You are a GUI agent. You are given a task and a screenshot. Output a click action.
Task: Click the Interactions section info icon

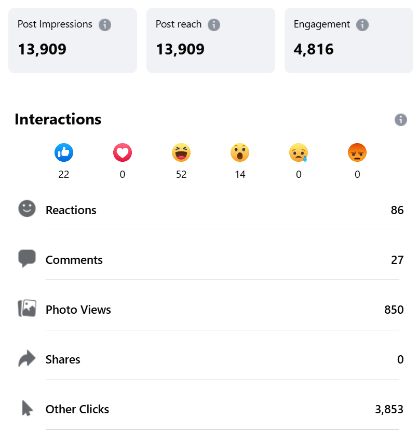[400, 120]
